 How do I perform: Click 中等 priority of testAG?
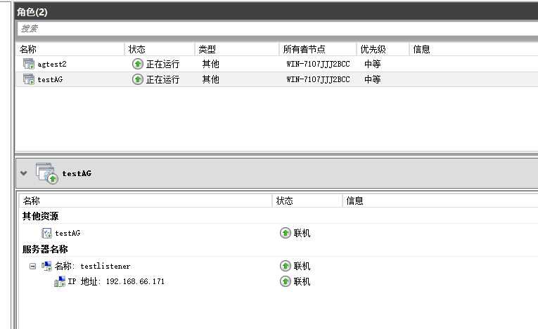point(373,79)
